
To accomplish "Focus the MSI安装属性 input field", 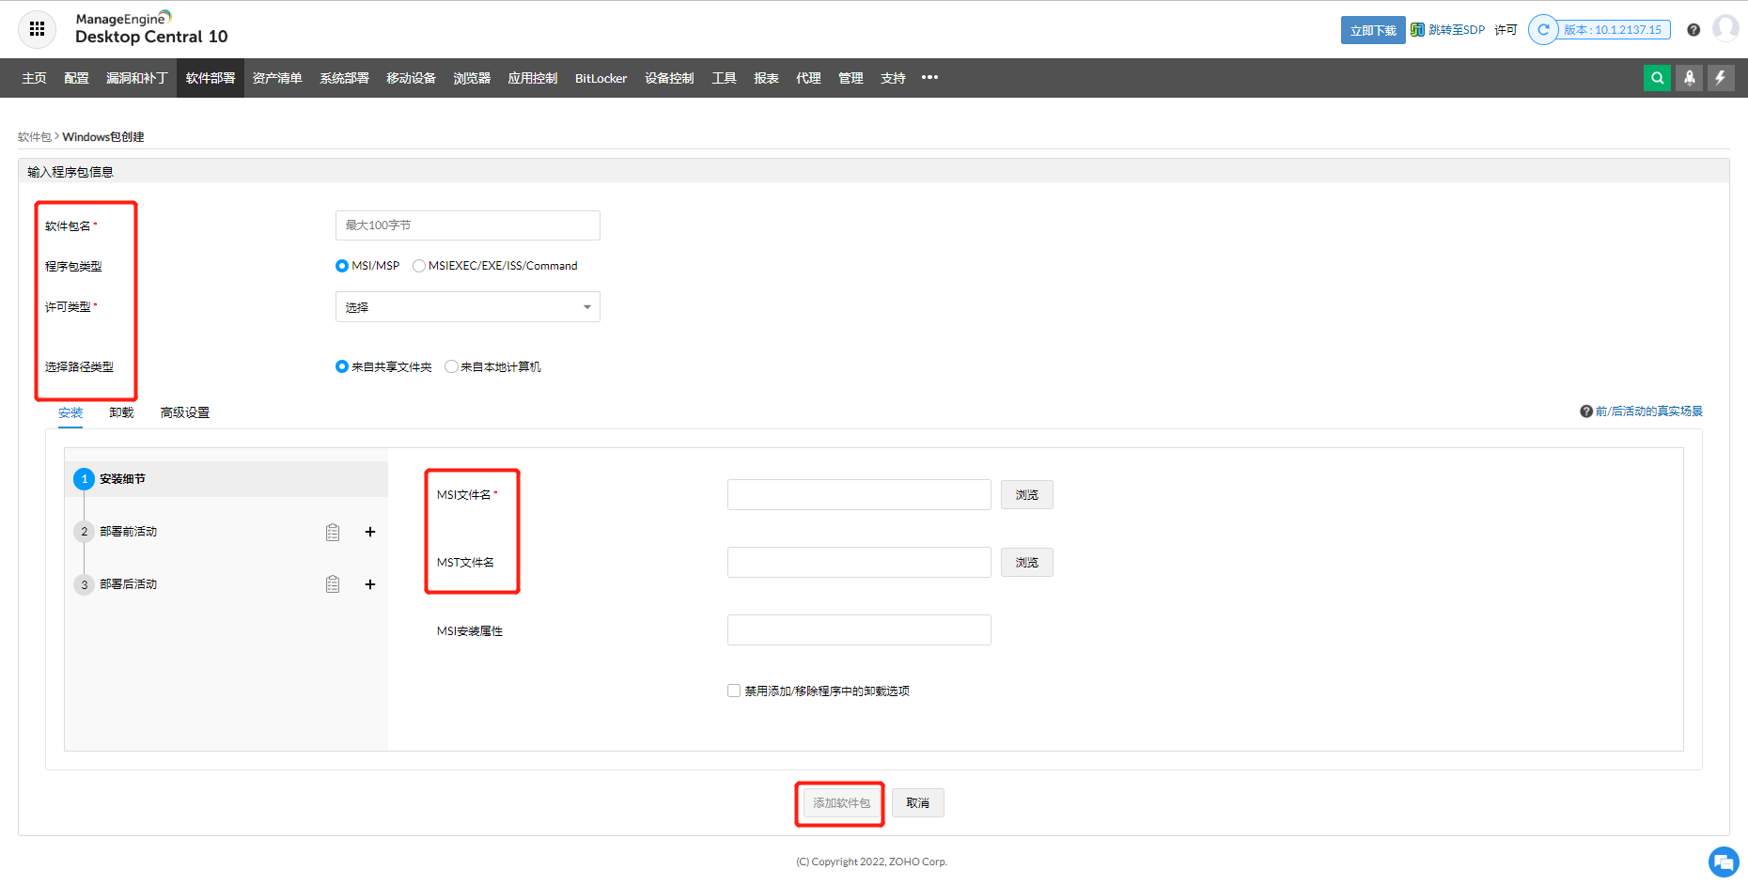I will 859,630.
